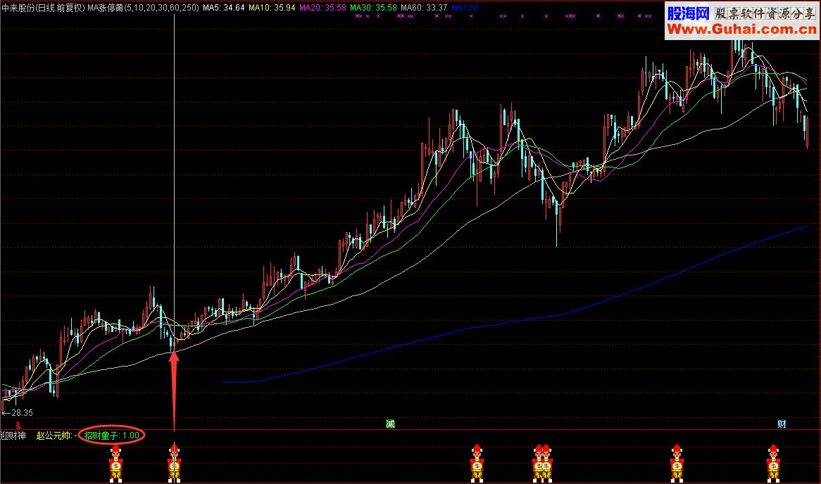Click the green 减 marker icon
The image size is (821, 484).
pyautogui.click(x=390, y=423)
